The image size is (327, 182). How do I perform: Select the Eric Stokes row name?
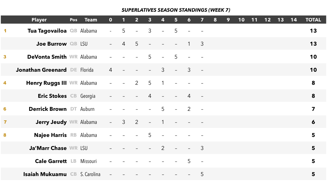(52, 96)
